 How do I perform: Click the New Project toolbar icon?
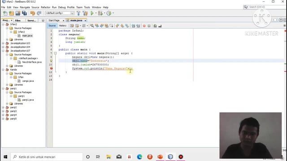coord(11,13)
